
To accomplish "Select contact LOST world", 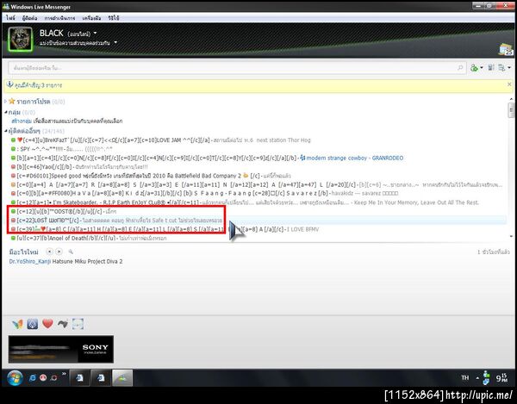I will (x=116, y=221).
